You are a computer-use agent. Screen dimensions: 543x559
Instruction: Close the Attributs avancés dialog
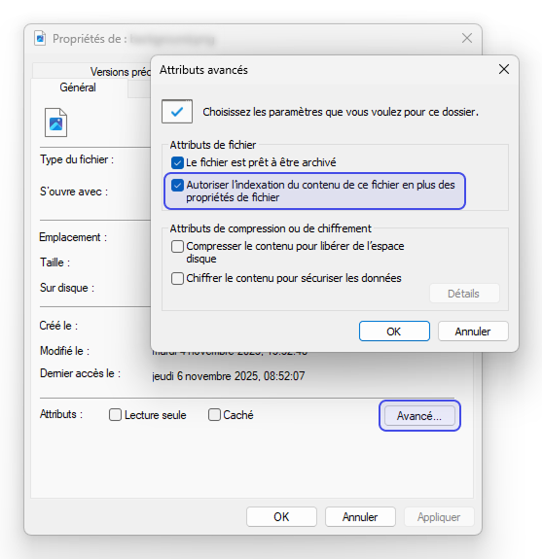(x=504, y=69)
